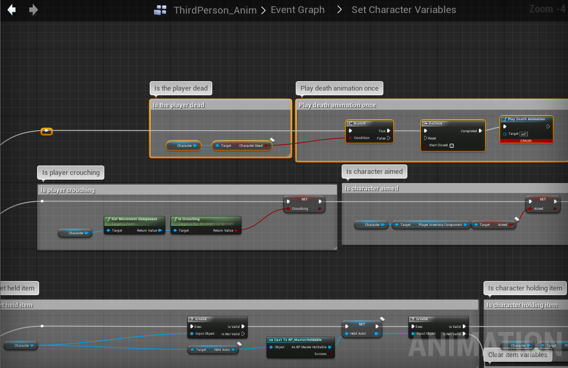Image resolution: width=568 pixels, height=368 pixels.
Task: Select the 'Play death animation once' comment title
Action: pyautogui.click(x=337, y=105)
